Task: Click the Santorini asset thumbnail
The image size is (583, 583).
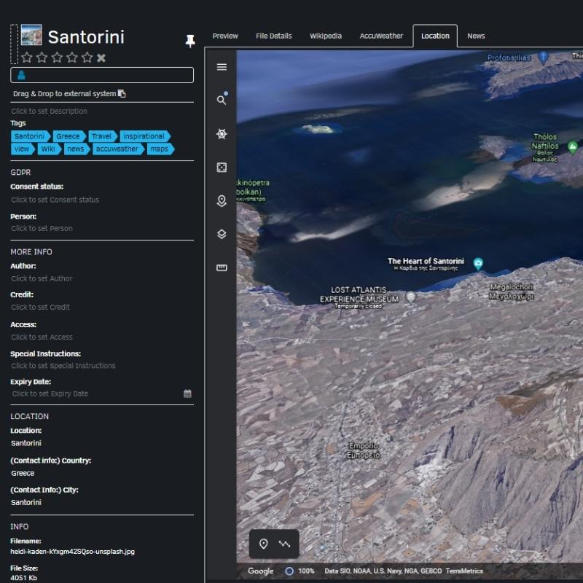Action: pyautogui.click(x=31, y=35)
